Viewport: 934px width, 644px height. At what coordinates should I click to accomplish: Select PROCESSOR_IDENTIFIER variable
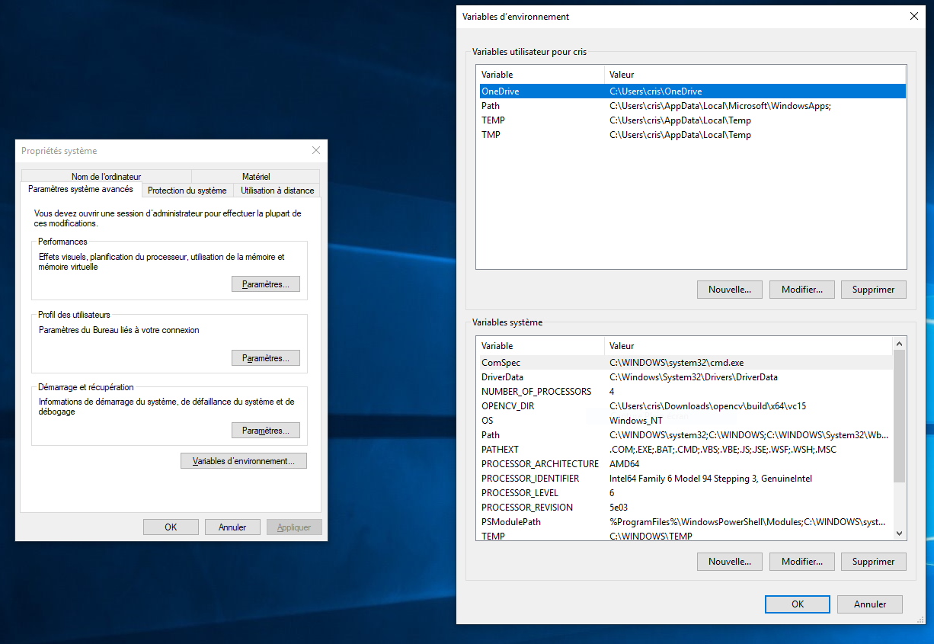[x=686, y=479]
